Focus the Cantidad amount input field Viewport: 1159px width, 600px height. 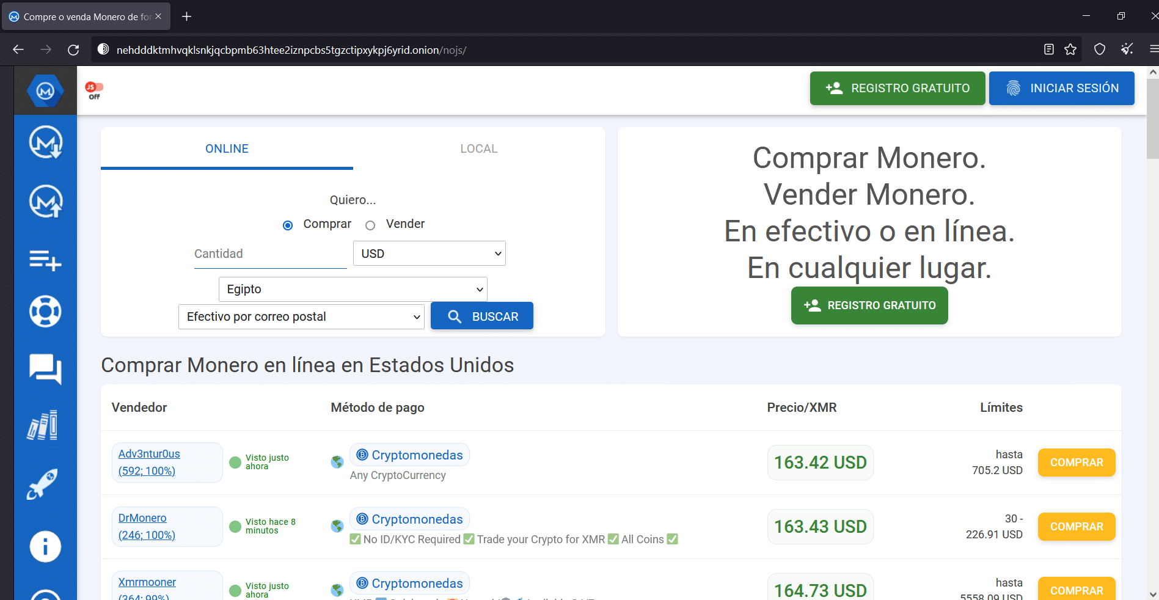270,254
